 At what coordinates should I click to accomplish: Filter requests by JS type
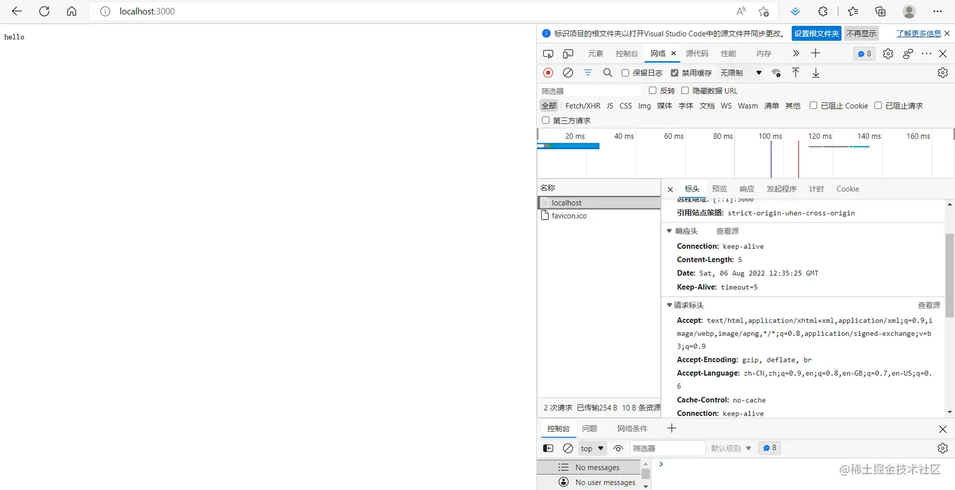(610, 105)
